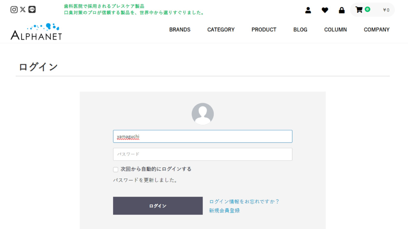The image size is (408, 229).
Task: Click the padlock login icon
Action: [x=342, y=10]
